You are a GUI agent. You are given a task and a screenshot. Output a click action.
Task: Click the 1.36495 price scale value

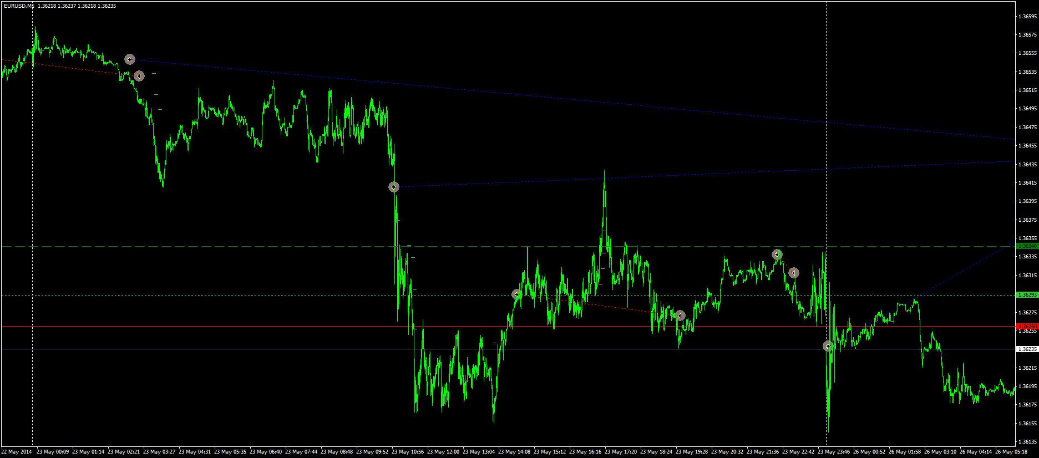[x=1027, y=109]
